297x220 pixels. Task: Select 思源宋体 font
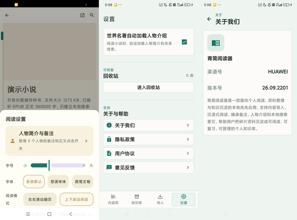pyautogui.click(x=58, y=181)
